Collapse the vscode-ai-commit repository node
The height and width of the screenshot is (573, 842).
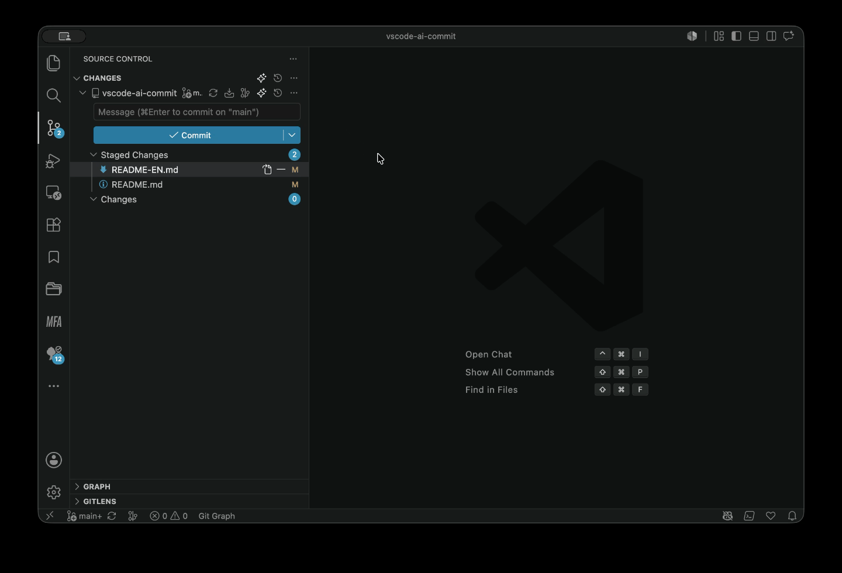(x=83, y=93)
